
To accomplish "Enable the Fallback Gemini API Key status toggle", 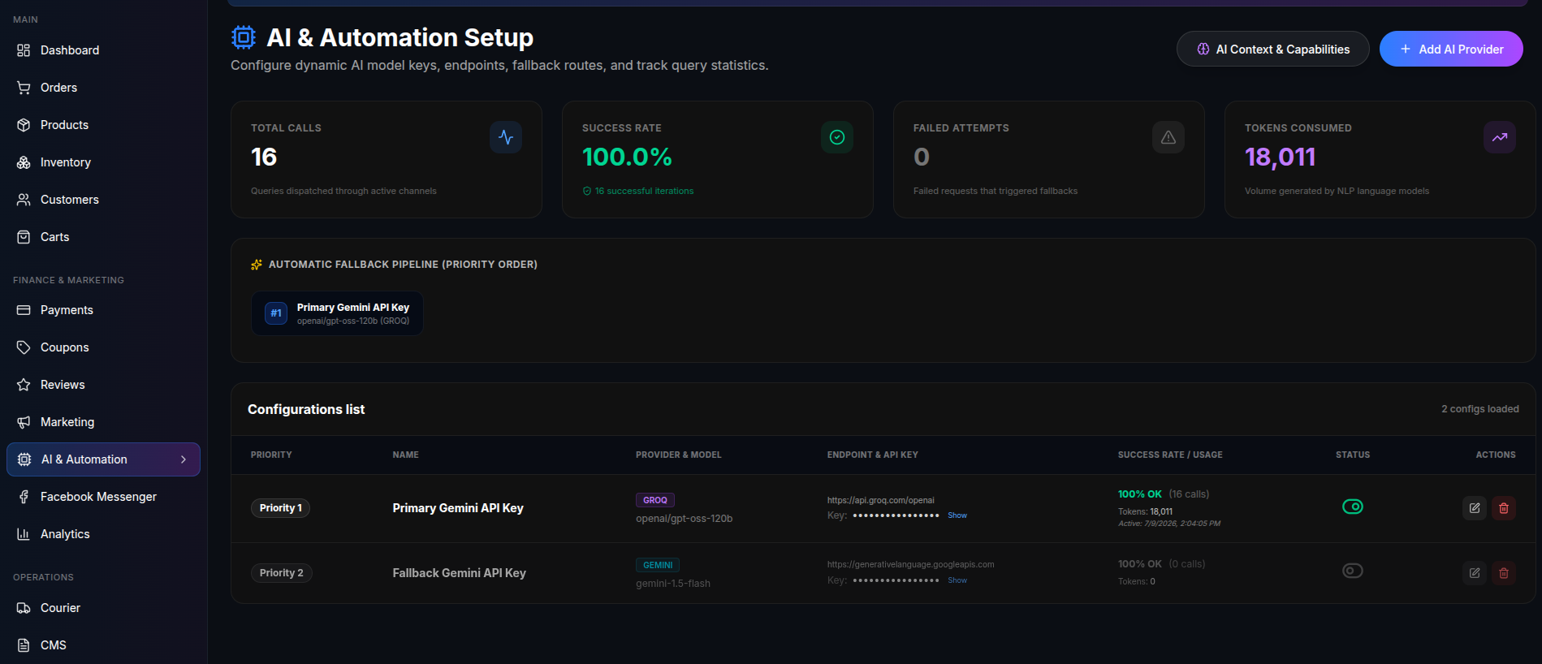I will click(1353, 571).
